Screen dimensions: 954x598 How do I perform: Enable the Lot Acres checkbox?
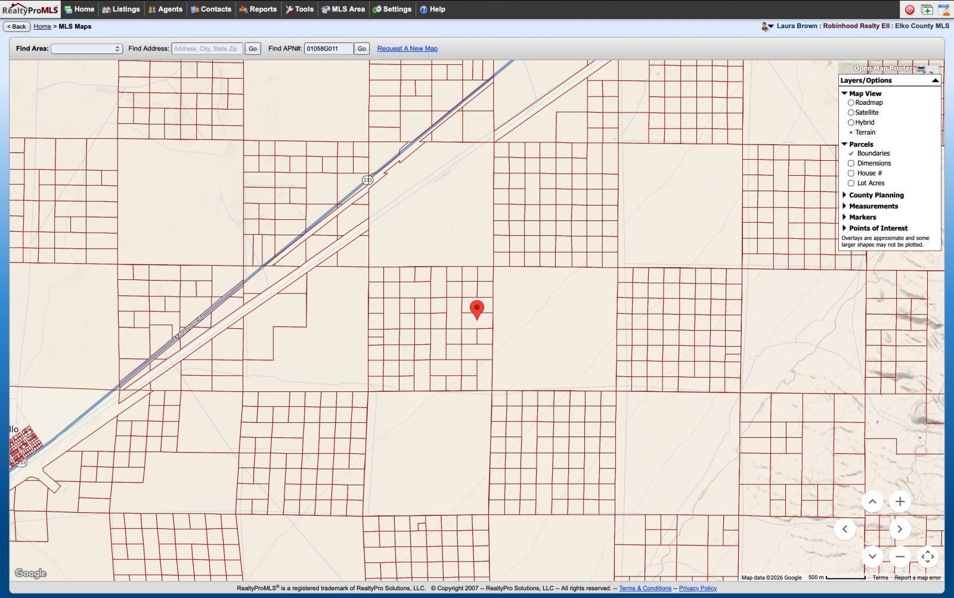tap(851, 183)
